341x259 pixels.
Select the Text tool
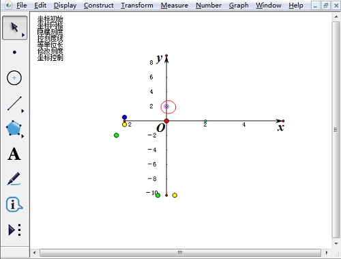point(14,154)
